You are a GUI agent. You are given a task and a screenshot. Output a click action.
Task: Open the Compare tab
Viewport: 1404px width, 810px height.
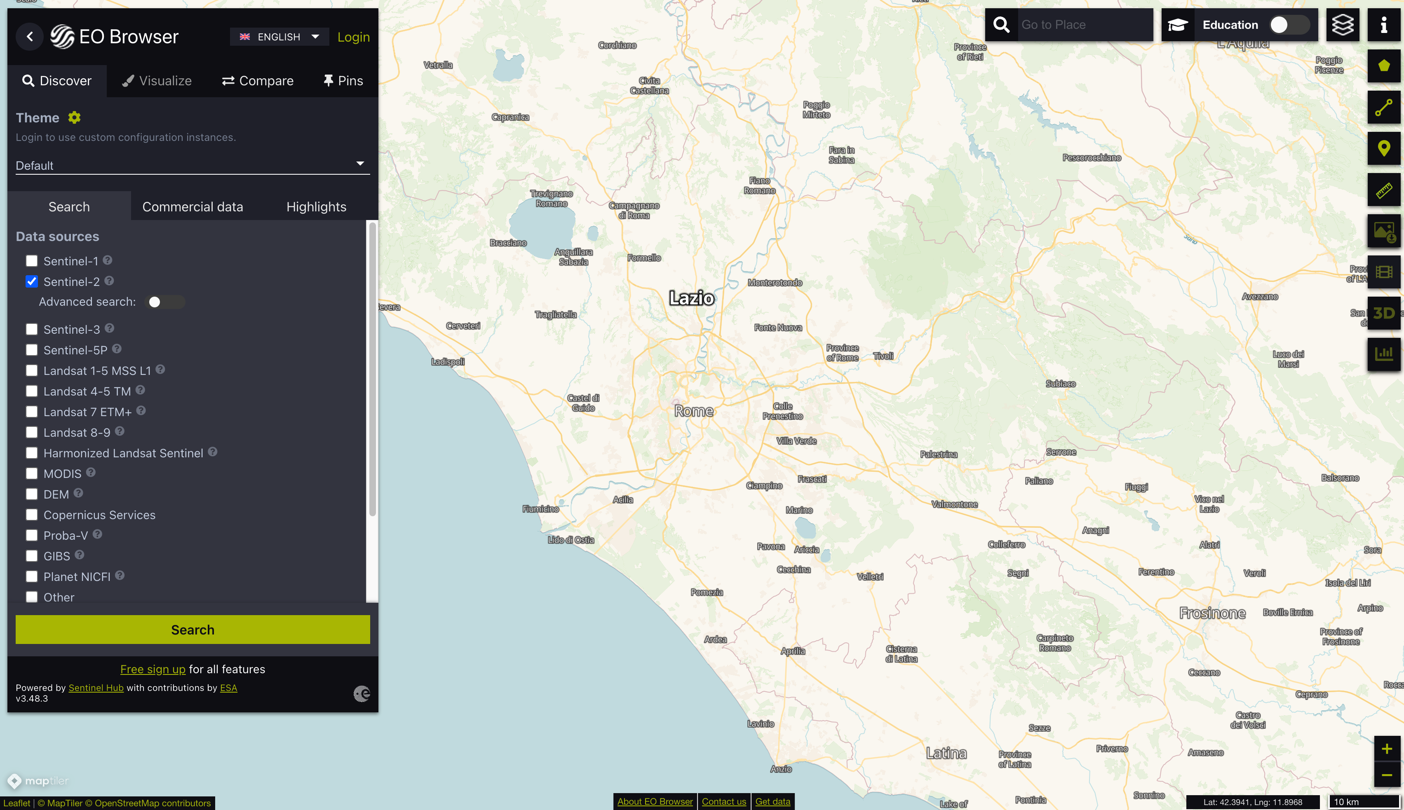258,81
